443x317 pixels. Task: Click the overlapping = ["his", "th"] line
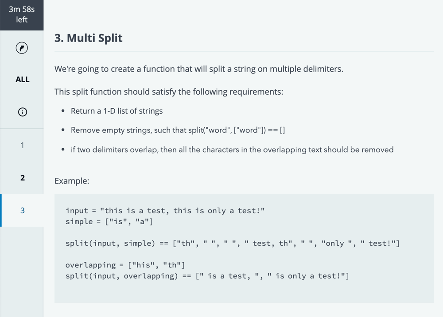click(125, 265)
